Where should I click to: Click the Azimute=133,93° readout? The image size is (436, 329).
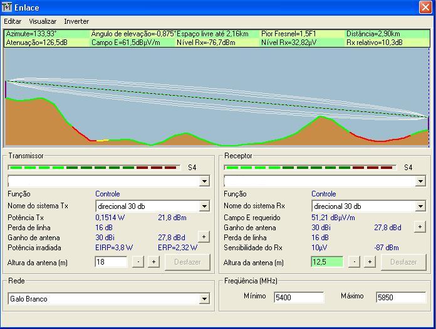(31, 34)
